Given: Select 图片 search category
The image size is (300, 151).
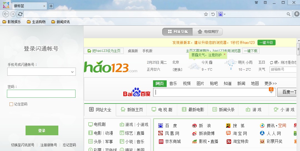Looking at the screenshot, I should [200, 83].
